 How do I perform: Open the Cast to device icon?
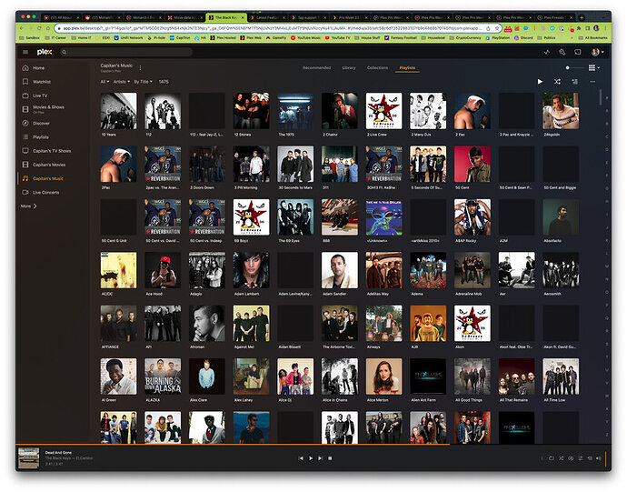578,52
